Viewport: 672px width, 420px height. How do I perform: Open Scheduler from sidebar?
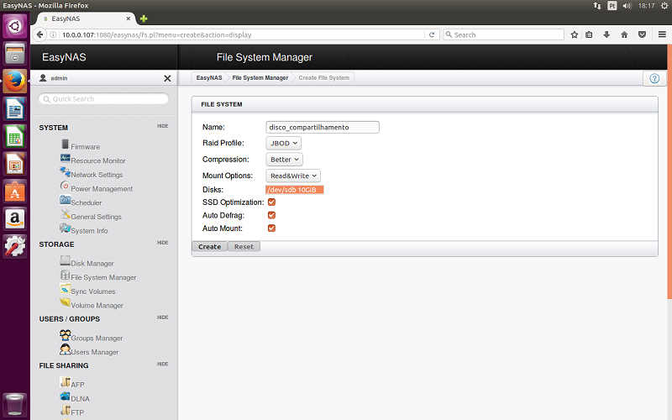pyautogui.click(x=87, y=202)
